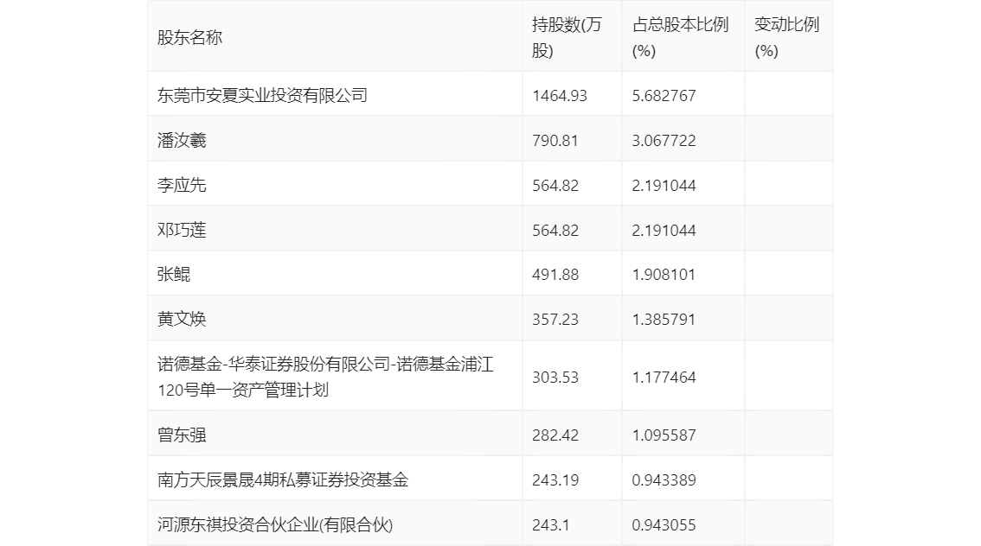
Task: Click the value 282.42
Action: [555, 435]
